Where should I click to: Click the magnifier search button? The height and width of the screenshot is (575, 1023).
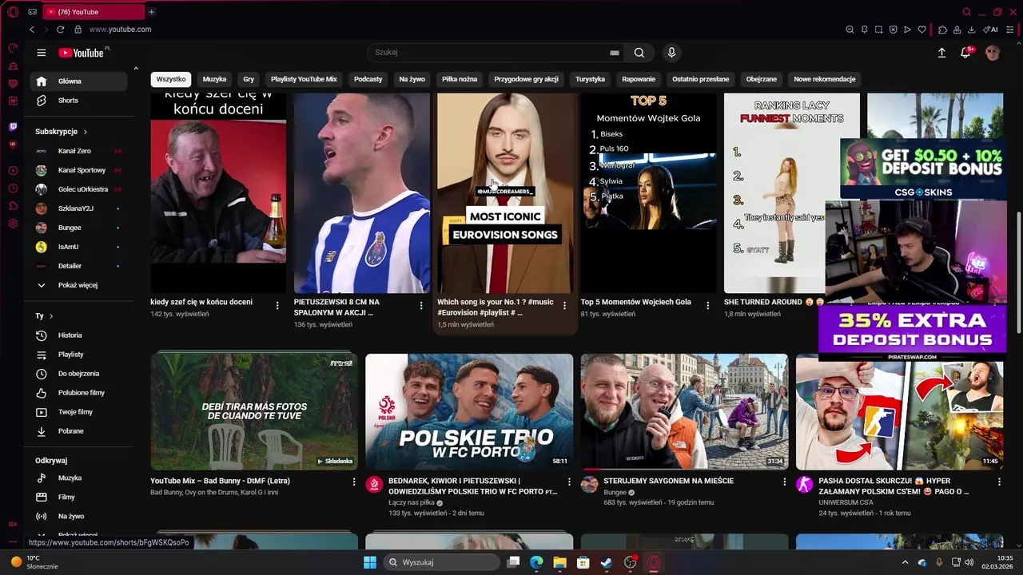[x=639, y=53]
